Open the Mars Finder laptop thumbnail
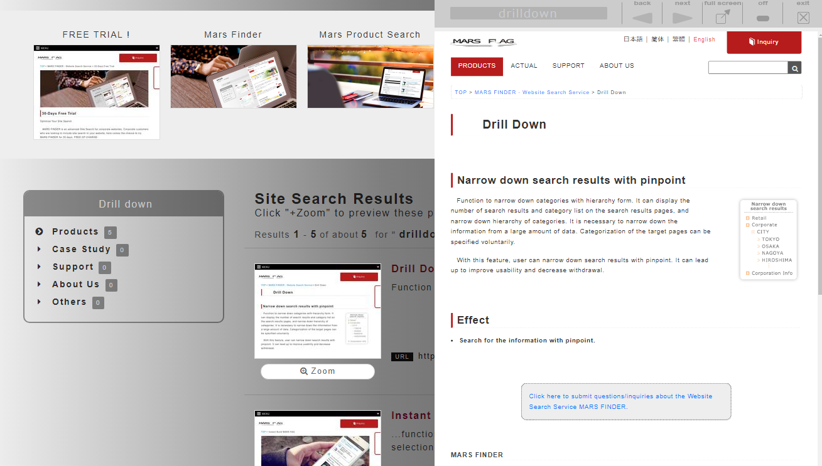Image resolution: width=822 pixels, height=466 pixels. coord(234,77)
